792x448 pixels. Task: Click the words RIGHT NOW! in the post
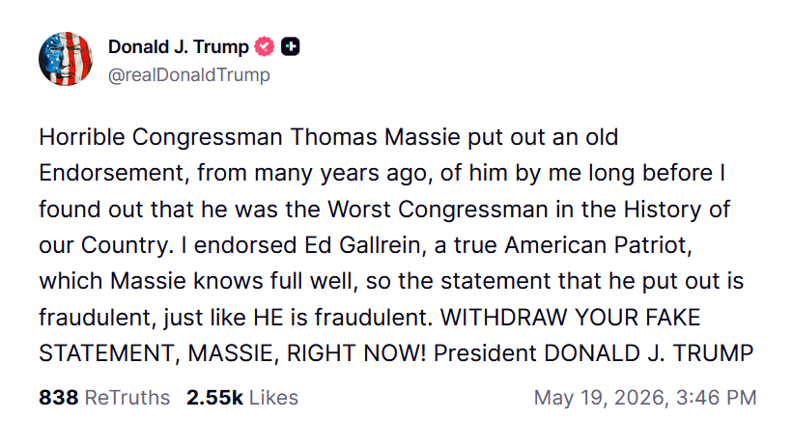[x=356, y=353]
